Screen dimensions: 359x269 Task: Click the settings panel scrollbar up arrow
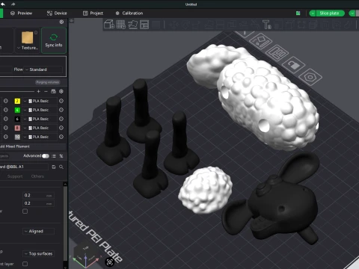(65, 184)
